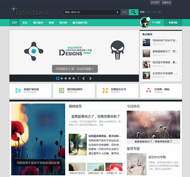The width and height of the screenshot is (190, 177).
Task: Go to previous slide with left chevron
Action: coord(84,78)
